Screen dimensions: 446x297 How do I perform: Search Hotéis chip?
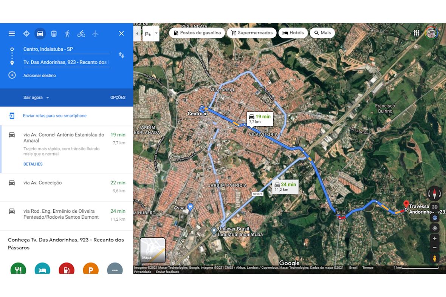(293, 33)
